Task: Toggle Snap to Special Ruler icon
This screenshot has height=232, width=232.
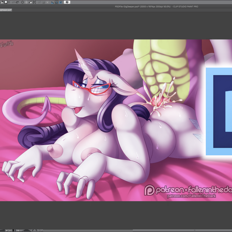Action: point(57,2)
